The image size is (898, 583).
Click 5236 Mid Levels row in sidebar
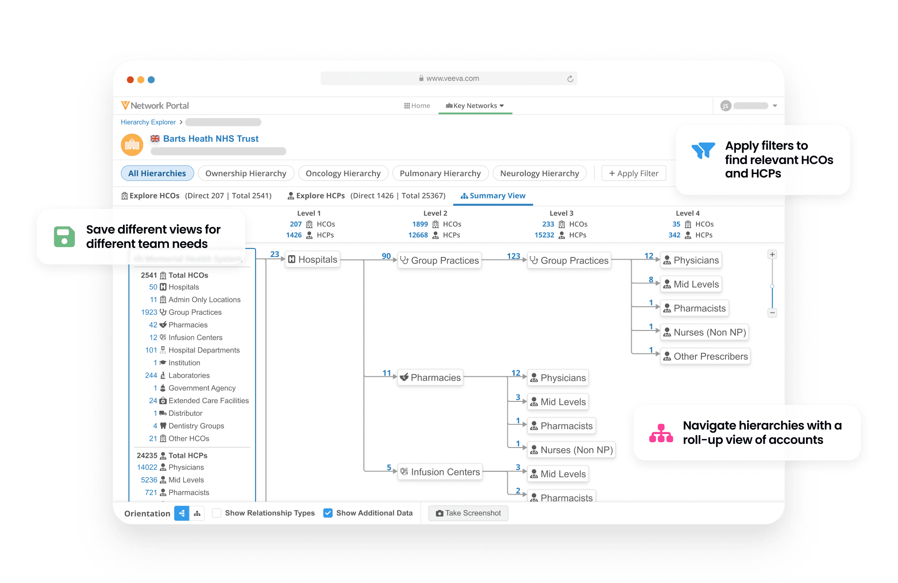click(172, 480)
